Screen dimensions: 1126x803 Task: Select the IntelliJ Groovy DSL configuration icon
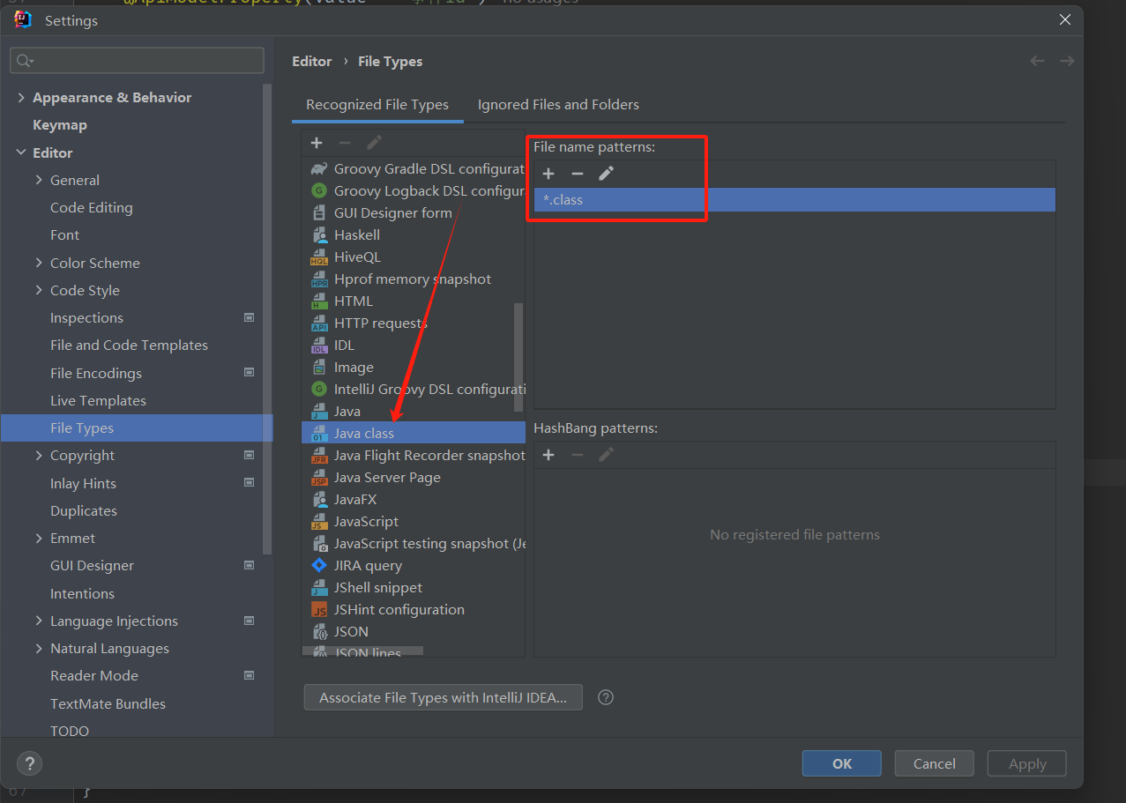click(x=319, y=390)
